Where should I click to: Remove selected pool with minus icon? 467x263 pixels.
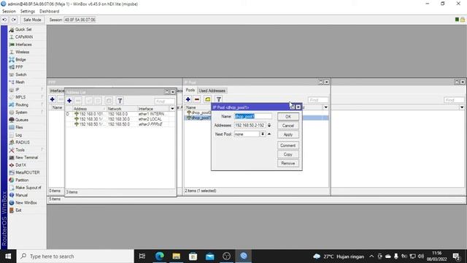[x=197, y=99]
